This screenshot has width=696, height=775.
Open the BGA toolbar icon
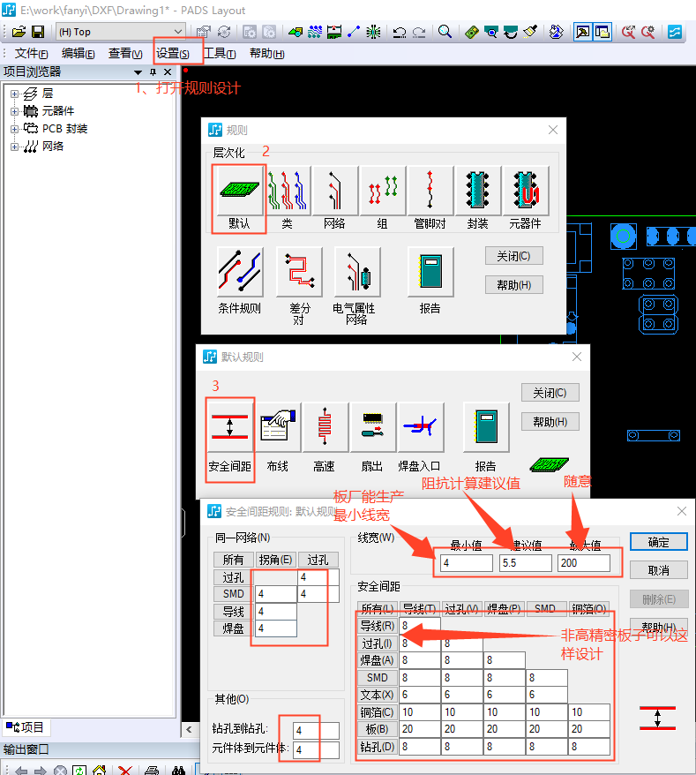[373, 32]
